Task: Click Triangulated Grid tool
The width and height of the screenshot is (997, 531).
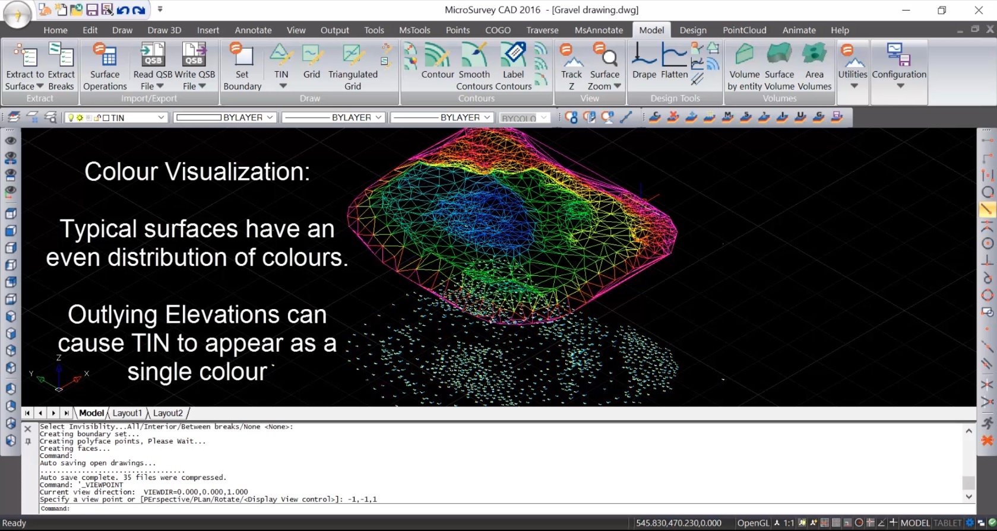Action: (353, 66)
